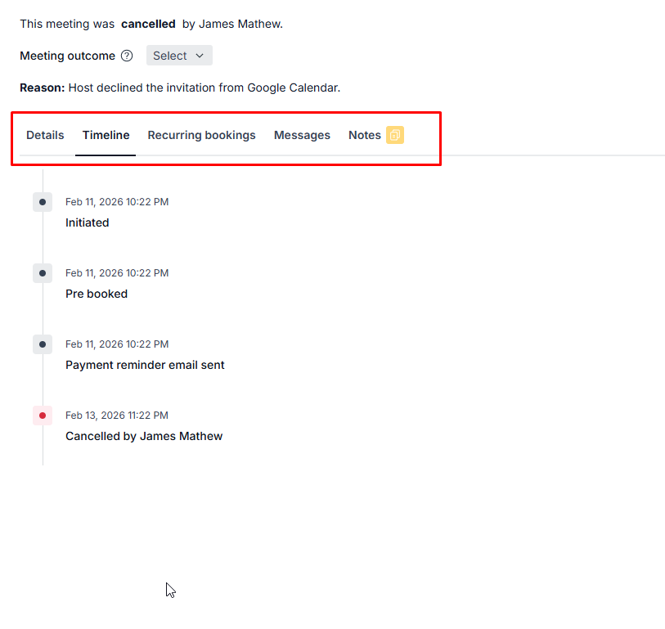Screen dimensions: 665x629
Task: Click Cancelled by James Mathew entry
Action: coord(144,436)
